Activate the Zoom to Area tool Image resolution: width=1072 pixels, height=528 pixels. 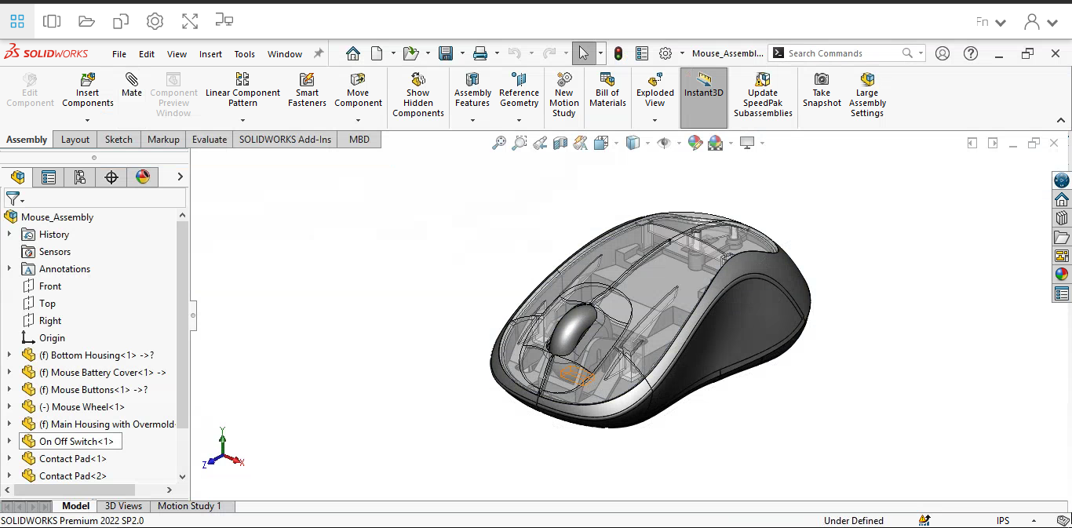tap(519, 143)
